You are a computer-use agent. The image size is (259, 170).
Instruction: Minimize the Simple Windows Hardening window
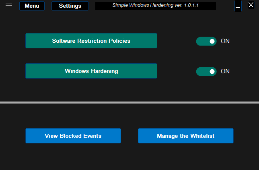click(x=238, y=7)
